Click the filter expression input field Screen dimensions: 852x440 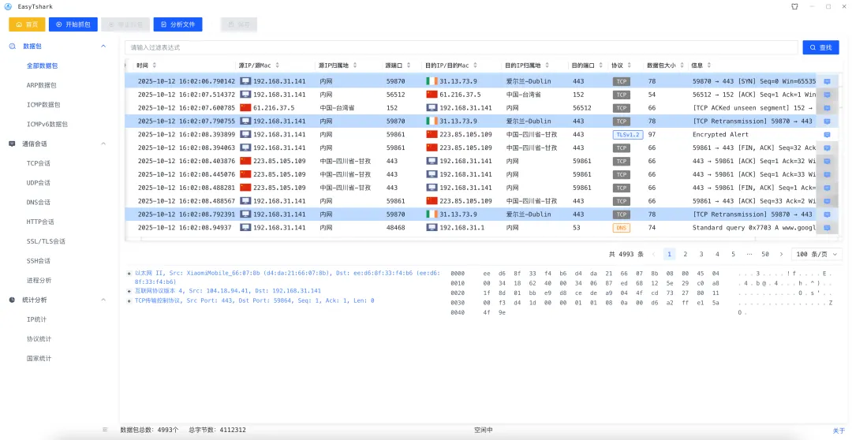(461, 47)
